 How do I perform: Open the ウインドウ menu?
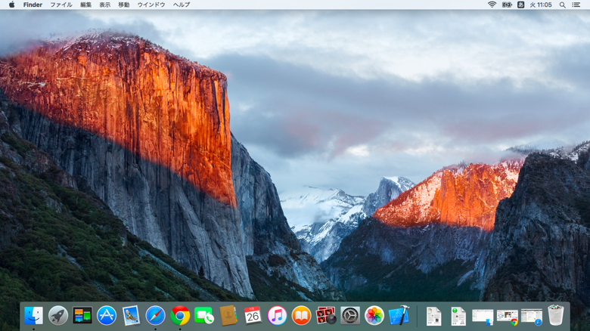pos(151,5)
